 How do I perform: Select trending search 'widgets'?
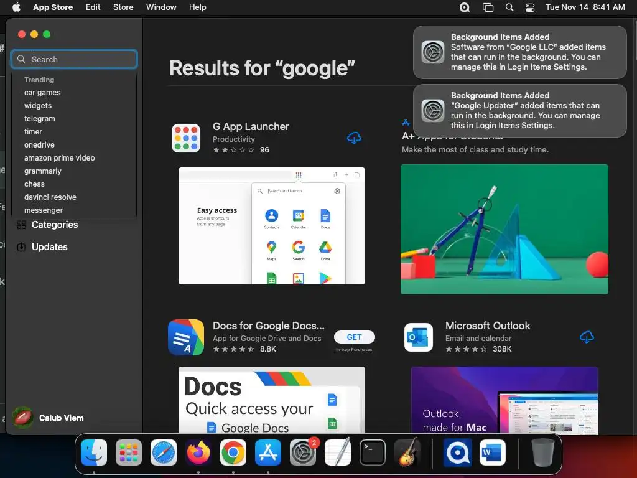(x=38, y=106)
